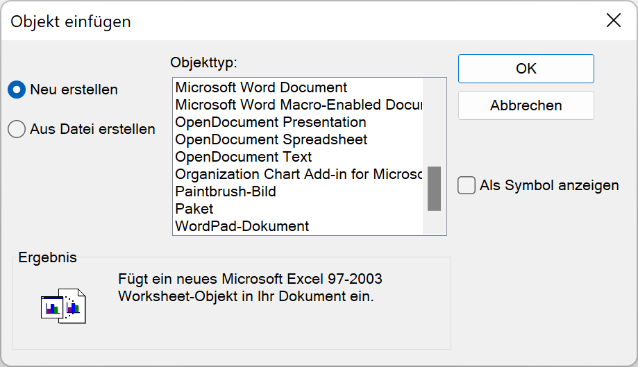638x367 pixels.
Task: Click the Objekttyp list scrollbar thumb
Action: (x=434, y=189)
